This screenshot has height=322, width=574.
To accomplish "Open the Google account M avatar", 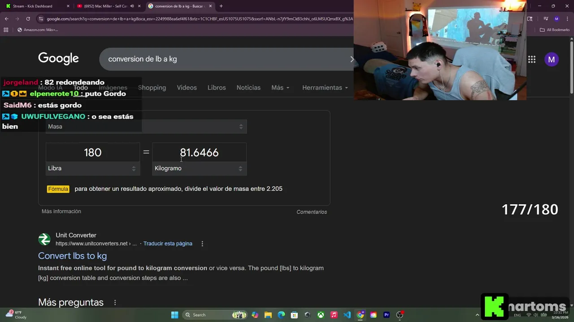I will [x=552, y=59].
